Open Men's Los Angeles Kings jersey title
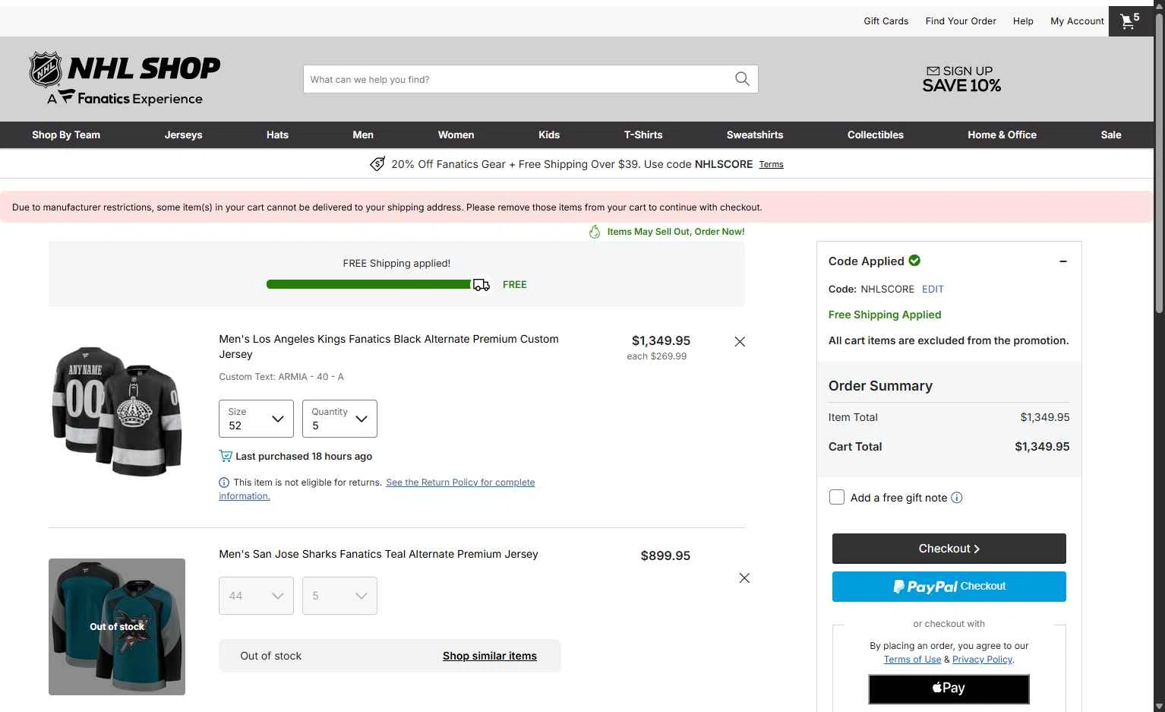The width and height of the screenshot is (1165, 712). click(x=389, y=347)
